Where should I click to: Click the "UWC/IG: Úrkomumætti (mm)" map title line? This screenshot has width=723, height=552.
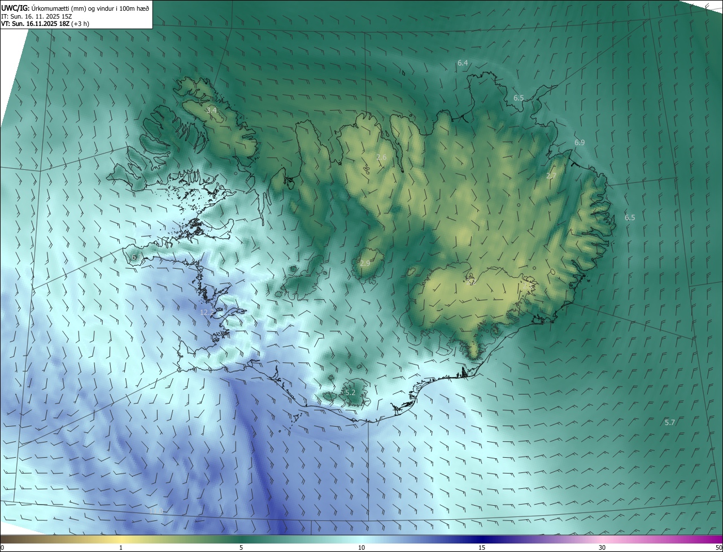point(75,7)
